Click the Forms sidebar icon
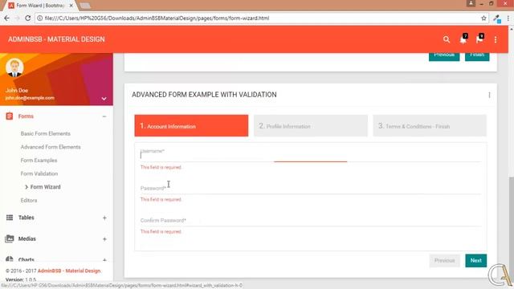Screen dimensions: 514x289 click(x=9, y=116)
